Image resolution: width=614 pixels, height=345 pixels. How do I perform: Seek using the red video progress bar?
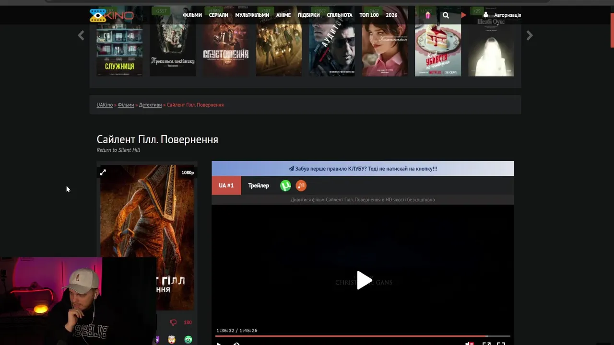[362, 336]
